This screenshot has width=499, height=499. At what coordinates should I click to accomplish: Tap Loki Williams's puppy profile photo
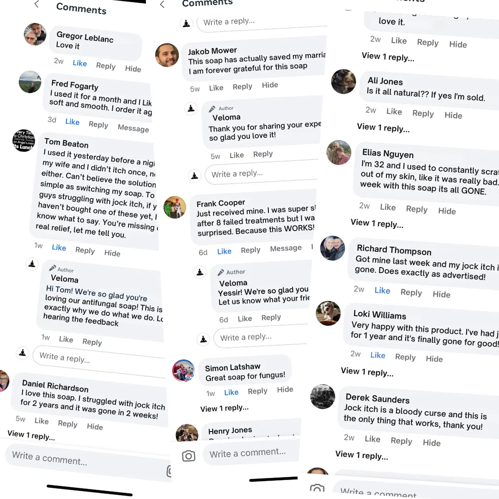click(x=328, y=314)
